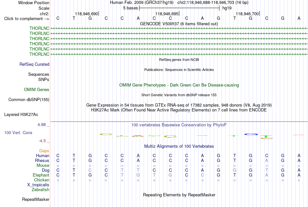Click the faded G in the Dog row
308x207 pixels.
234,170
